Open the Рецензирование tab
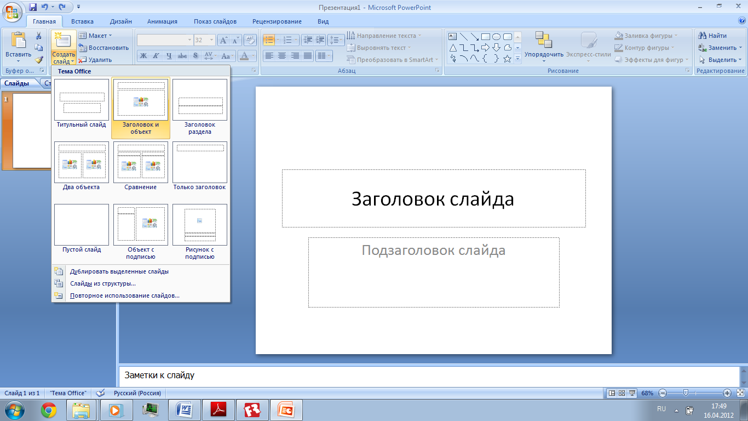 [277, 21]
